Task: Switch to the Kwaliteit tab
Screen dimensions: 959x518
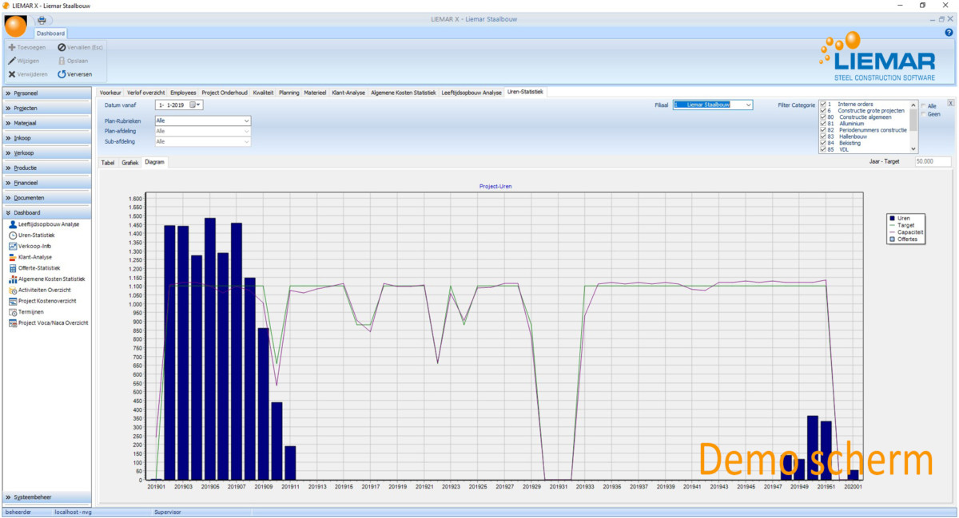Action: [x=263, y=93]
